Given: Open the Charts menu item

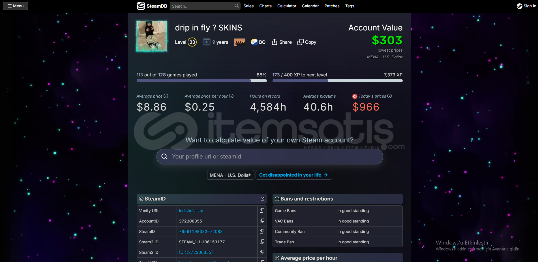Looking at the screenshot, I should (x=265, y=6).
